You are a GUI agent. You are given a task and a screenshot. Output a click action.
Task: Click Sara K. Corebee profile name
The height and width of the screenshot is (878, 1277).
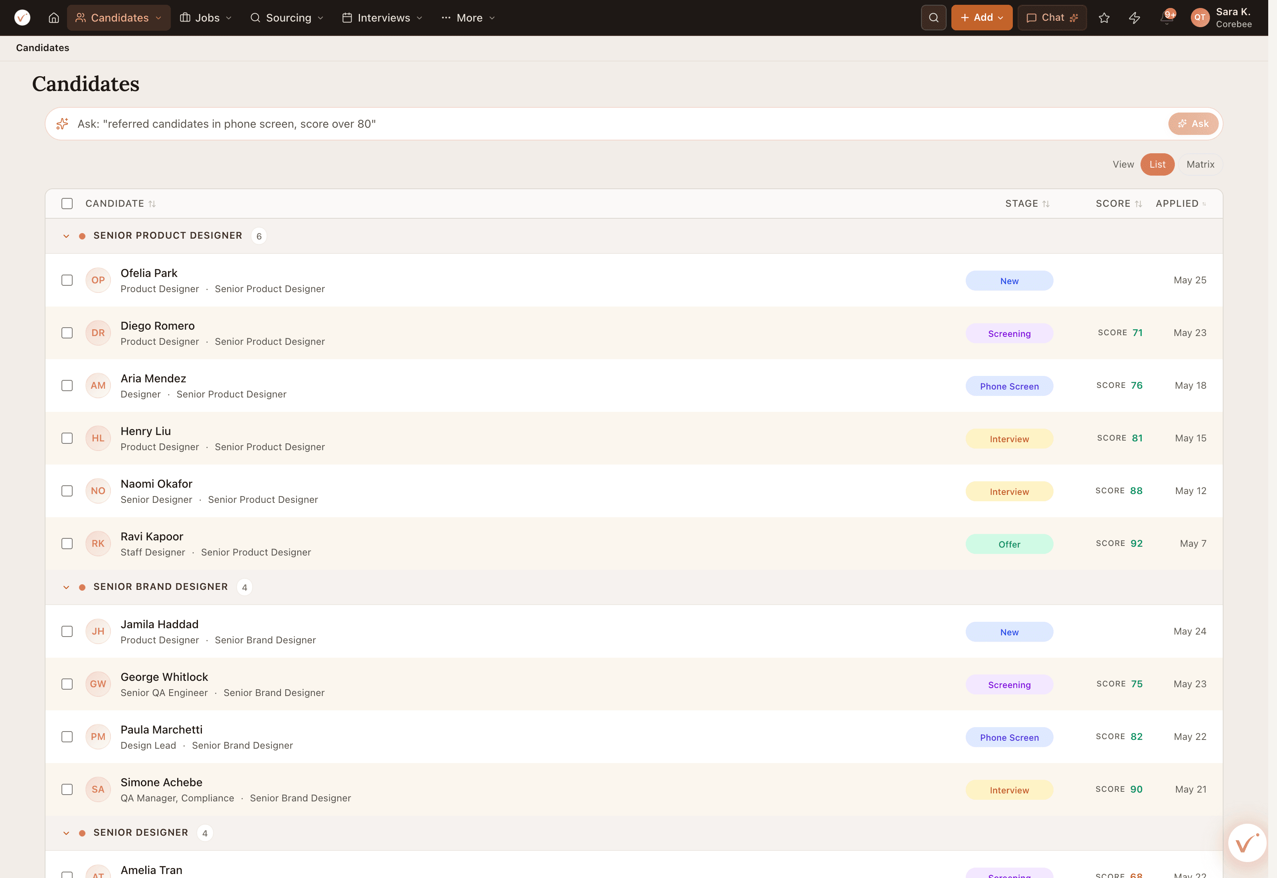(x=1234, y=18)
